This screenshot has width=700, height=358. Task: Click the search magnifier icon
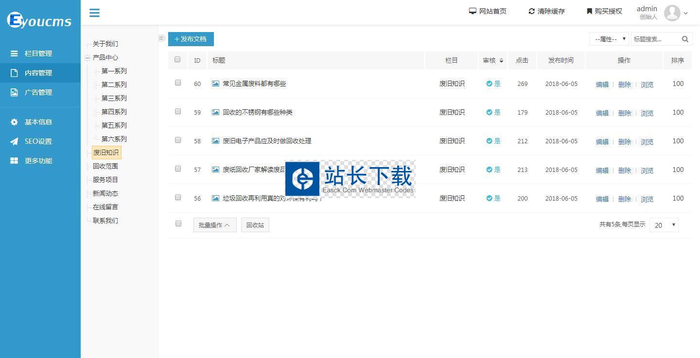685,39
